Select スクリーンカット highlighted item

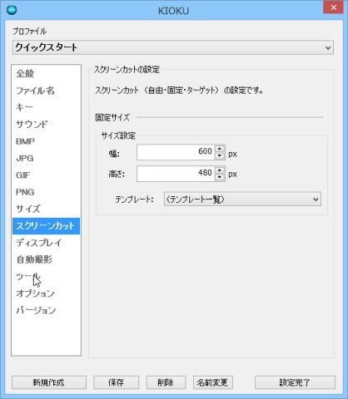[x=46, y=226]
